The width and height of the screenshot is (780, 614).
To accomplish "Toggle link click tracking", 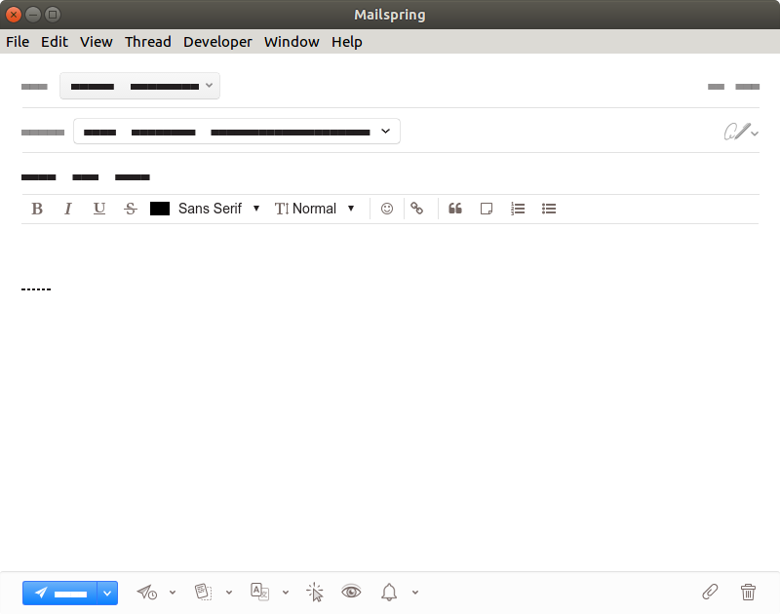I will click(315, 592).
